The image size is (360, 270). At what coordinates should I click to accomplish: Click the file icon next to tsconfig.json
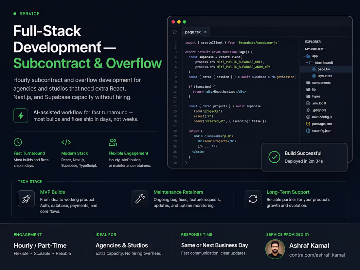tap(308, 131)
